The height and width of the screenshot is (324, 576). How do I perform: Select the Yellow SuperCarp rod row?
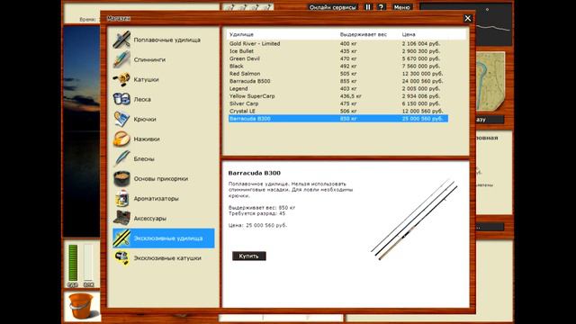tap(338, 96)
